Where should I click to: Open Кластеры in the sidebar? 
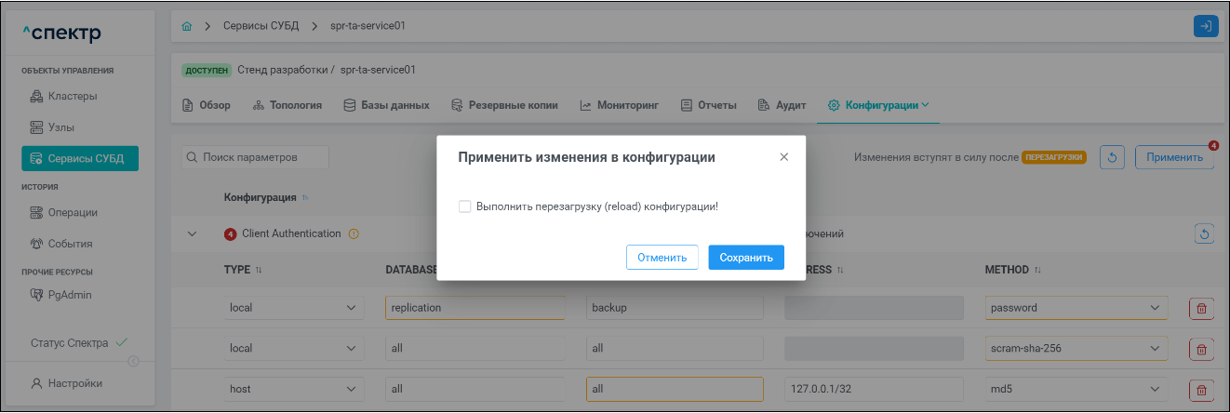coord(72,96)
